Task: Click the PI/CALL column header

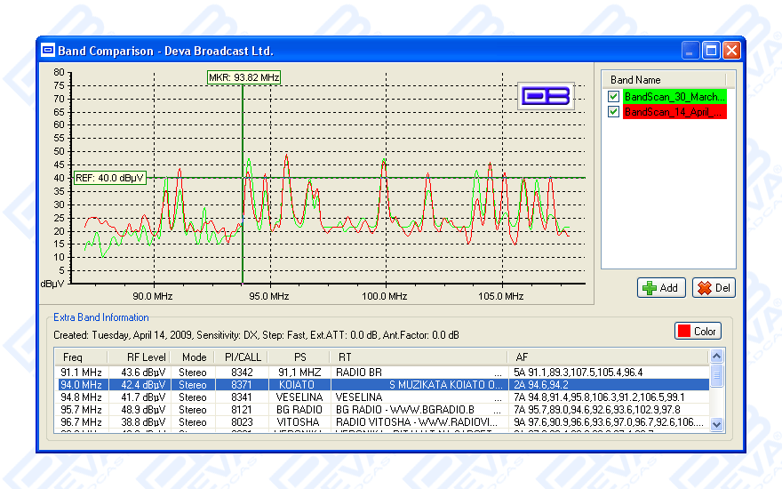Action: [x=237, y=357]
